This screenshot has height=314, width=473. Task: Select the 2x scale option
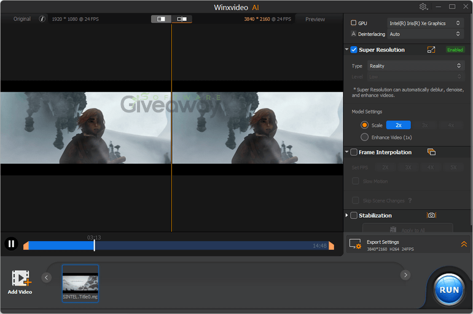click(x=399, y=125)
